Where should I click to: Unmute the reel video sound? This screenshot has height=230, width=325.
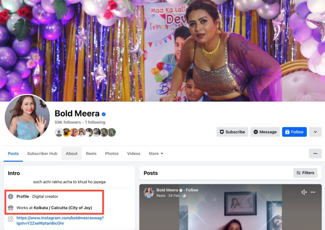[x=304, y=192]
